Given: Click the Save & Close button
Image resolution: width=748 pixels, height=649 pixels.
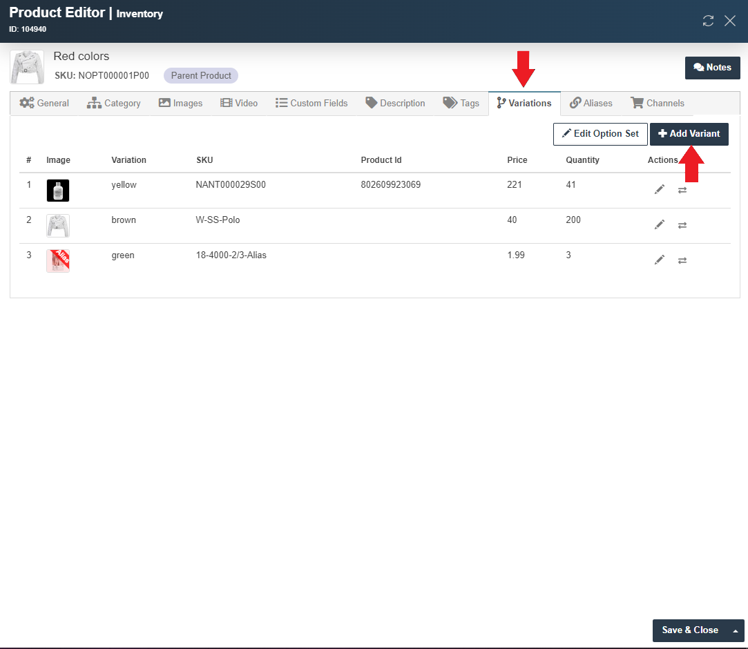Looking at the screenshot, I should (690, 630).
